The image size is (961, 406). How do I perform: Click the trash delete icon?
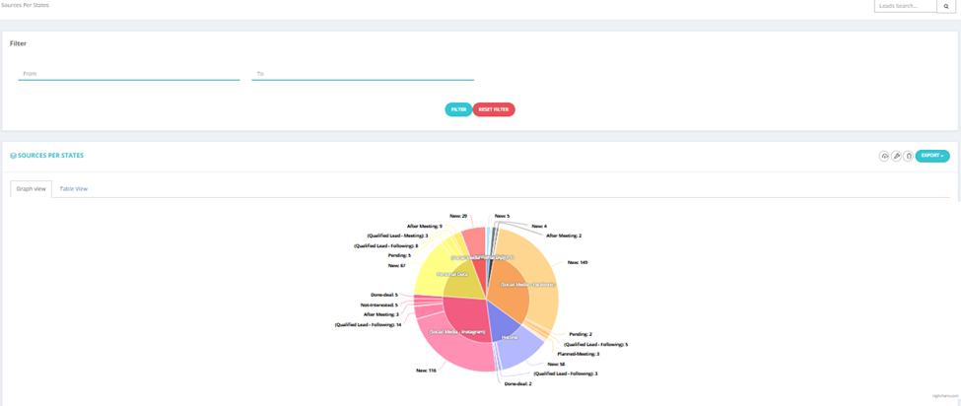tap(909, 156)
